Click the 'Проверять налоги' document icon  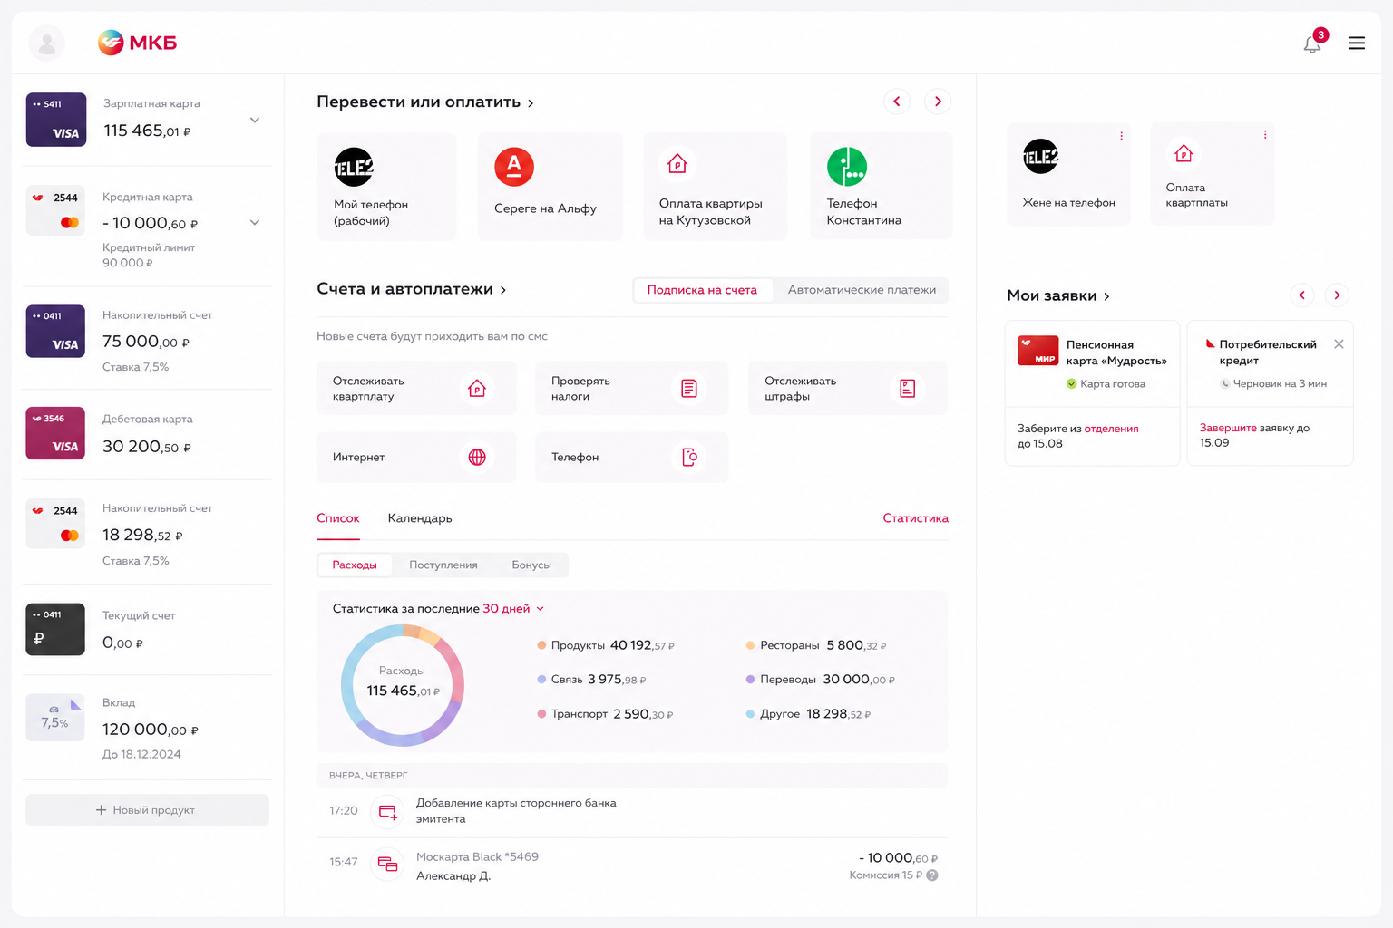pos(689,389)
